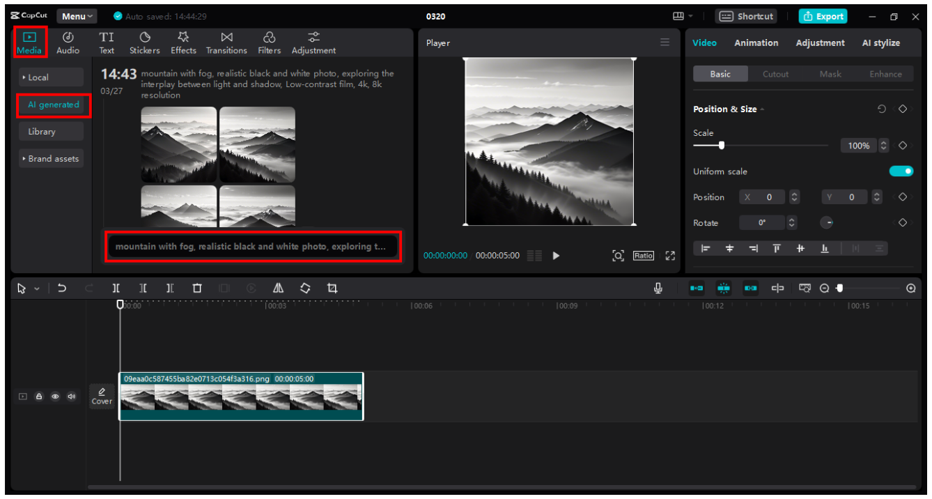Align clip to vertical center
The width and height of the screenshot is (932, 499).
click(x=801, y=248)
